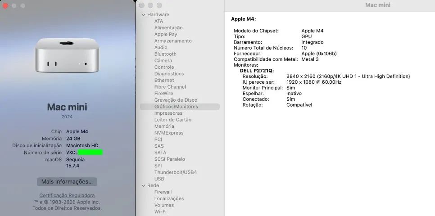Screen dimensions: 435x216
Task: Click the Compatível rotation value
Action: [x=299, y=105]
